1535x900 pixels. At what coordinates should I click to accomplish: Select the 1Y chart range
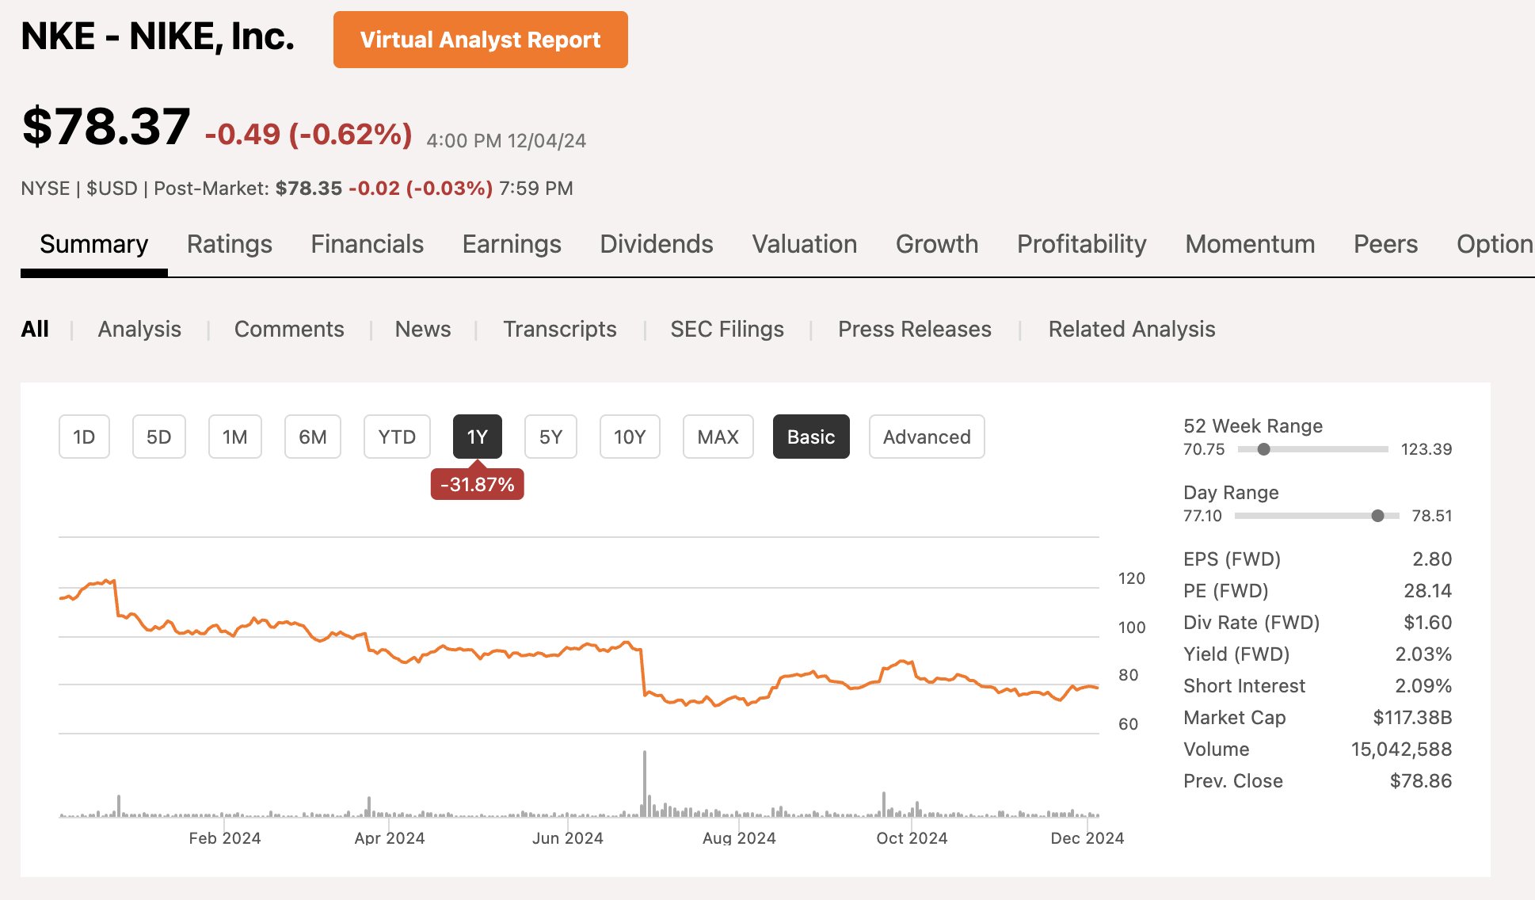point(478,437)
